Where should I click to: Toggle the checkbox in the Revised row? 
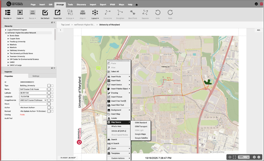pos(53,111)
